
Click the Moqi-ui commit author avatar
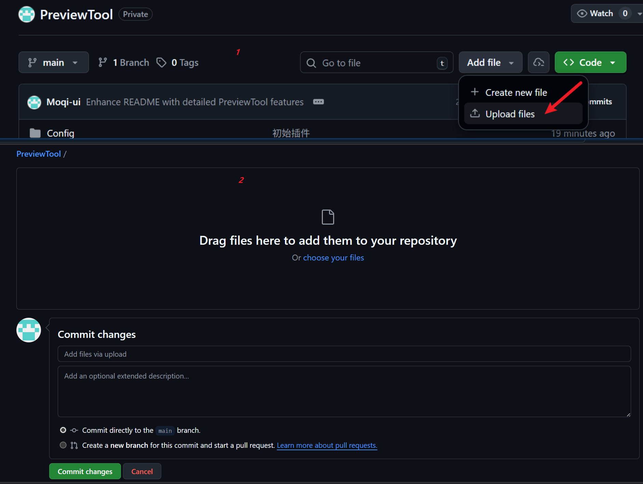tap(34, 102)
